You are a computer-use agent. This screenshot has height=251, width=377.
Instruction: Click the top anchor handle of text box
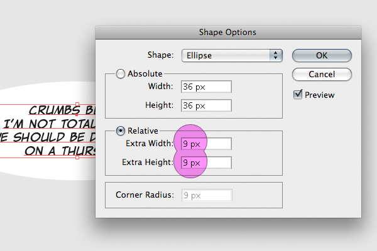coord(77,105)
